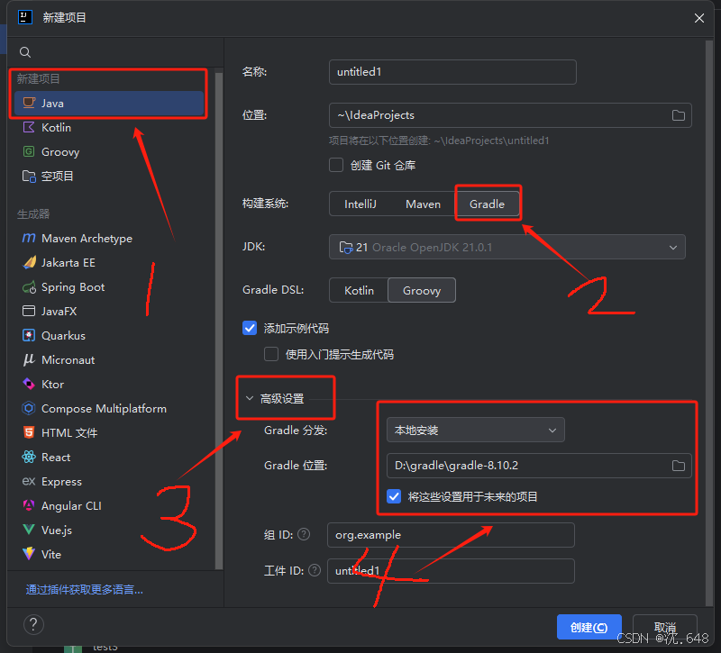Click the help icon next to 工件 ID
Screen dimensions: 721x653
[315, 570]
